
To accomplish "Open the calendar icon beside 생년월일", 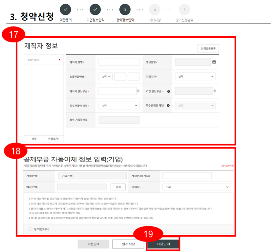I will [214, 62].
